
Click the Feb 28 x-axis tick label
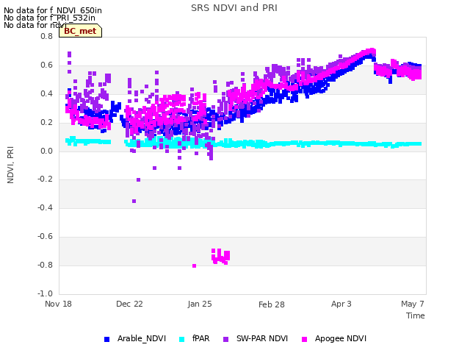tap(272, 304)
